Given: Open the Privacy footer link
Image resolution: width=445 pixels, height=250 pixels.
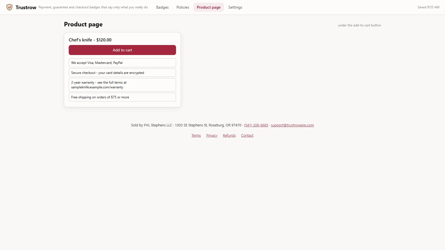Looking at the screenshot, I should (x=212, y=136).
